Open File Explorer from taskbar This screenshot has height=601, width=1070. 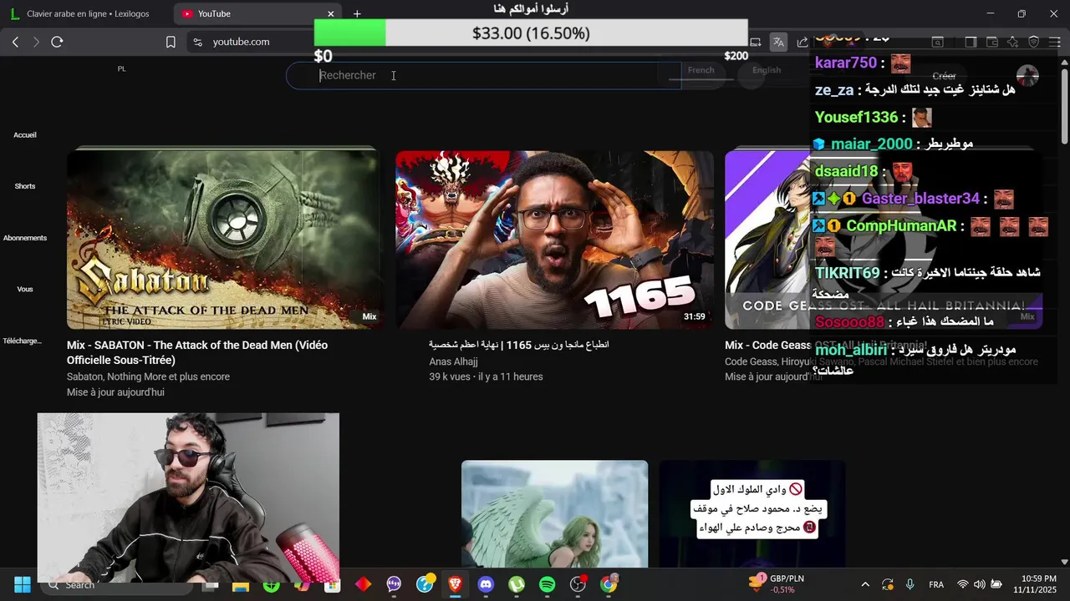coord(241,584)
